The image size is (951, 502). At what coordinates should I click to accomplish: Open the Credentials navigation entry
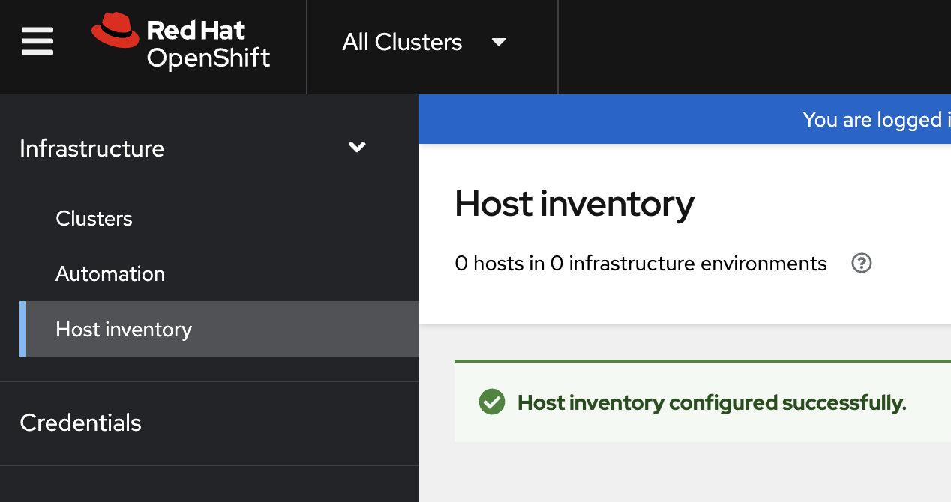[80, 423]
